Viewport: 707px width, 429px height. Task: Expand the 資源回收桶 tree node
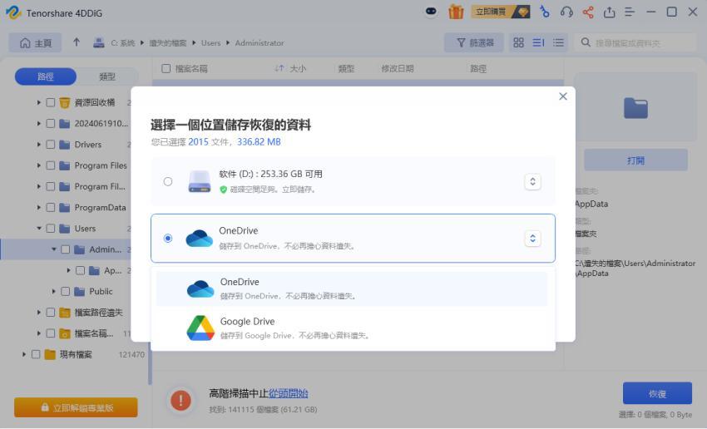pyautogui.click(x=39, y=103)
